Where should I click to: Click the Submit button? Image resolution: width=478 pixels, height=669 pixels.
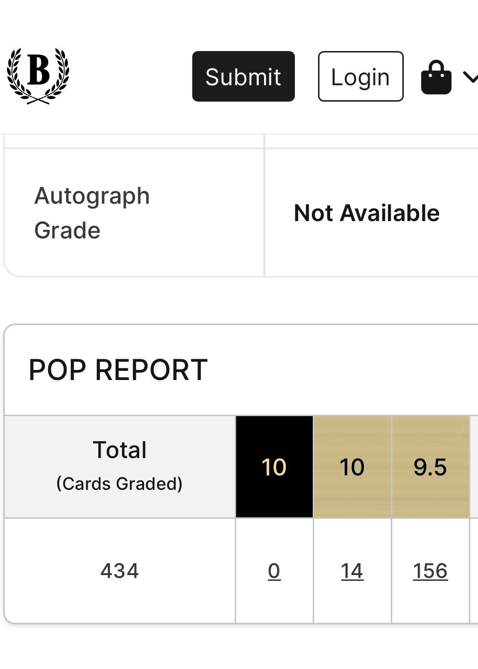pos(243,77)
